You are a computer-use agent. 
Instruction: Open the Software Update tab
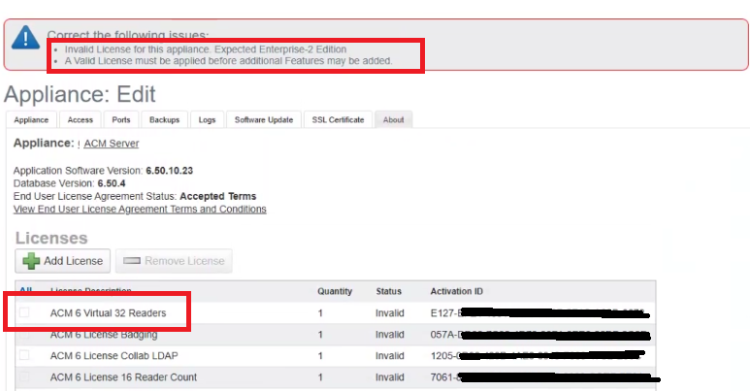pos(263,120)
